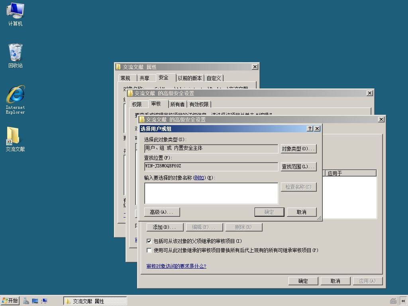The height and width of the screenshot is (306, 408).
Task: Click 取消 at bottom of advanced security
Action: coord(335,281)
